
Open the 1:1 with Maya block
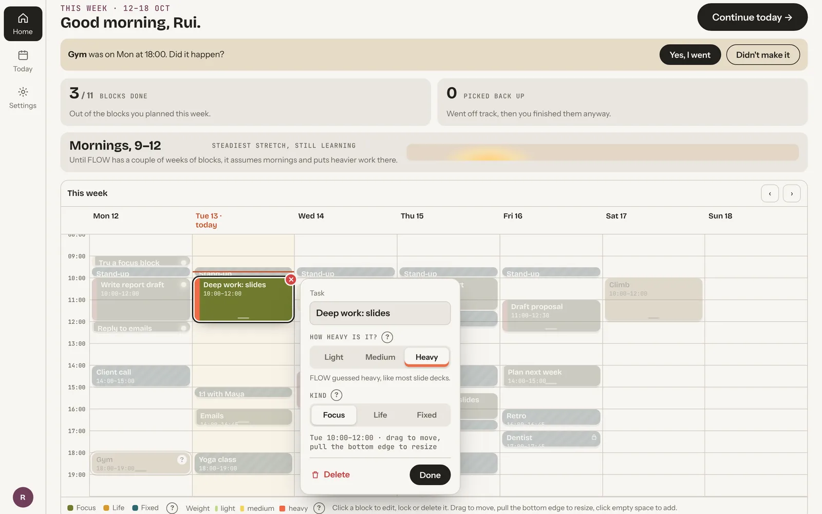243,393
